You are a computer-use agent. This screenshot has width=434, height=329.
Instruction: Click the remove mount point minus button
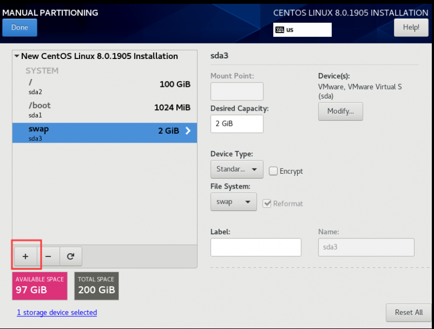click(x=48, y=257)
